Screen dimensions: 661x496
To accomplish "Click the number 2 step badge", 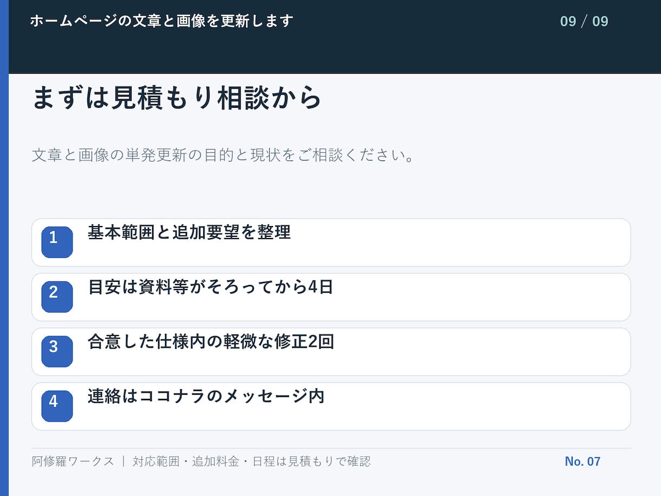I will 57,297.
